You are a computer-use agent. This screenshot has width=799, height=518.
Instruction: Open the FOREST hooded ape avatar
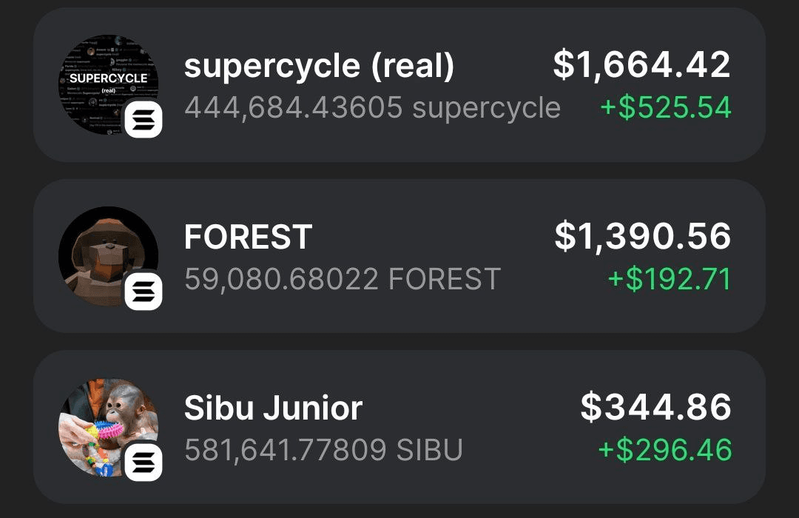108,256
